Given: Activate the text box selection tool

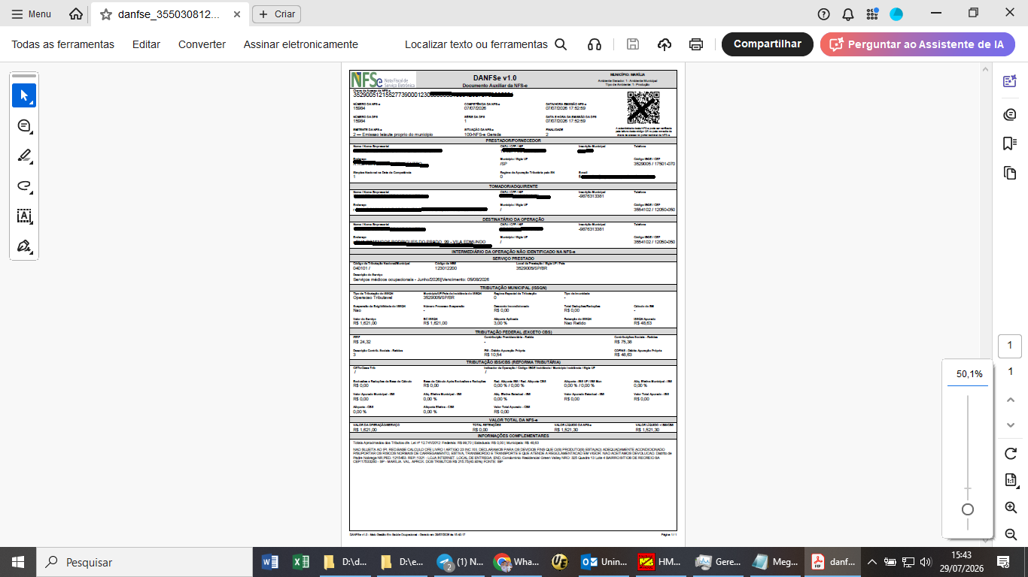Looking at the screenshot, I should (x=24, y=216).
